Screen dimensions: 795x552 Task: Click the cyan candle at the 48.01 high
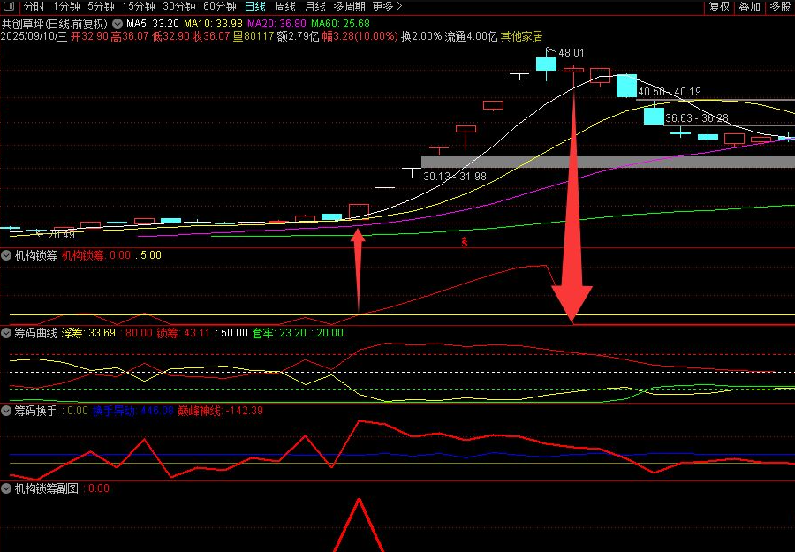point(546,63)
